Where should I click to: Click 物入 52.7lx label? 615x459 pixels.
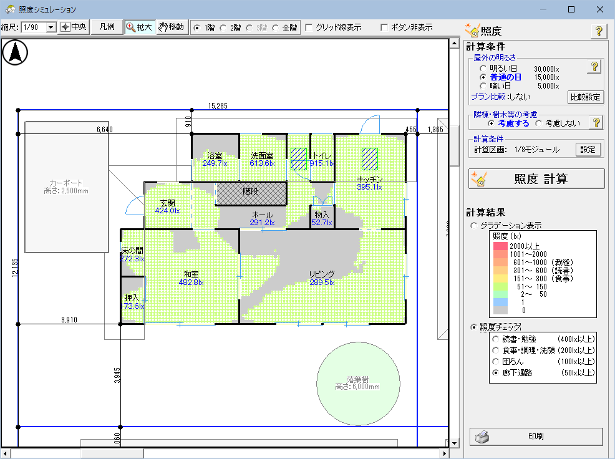coord(322,218)
